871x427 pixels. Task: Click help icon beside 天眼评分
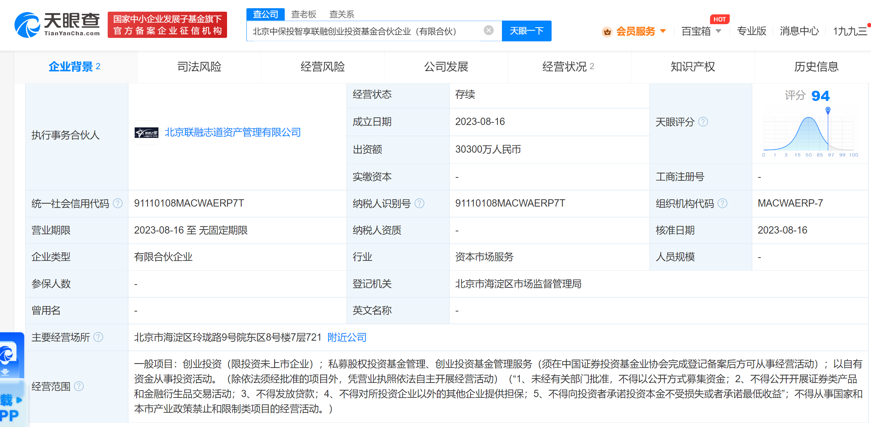703,122
